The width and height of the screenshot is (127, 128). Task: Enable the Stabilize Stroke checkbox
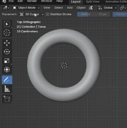coord(48,14)
